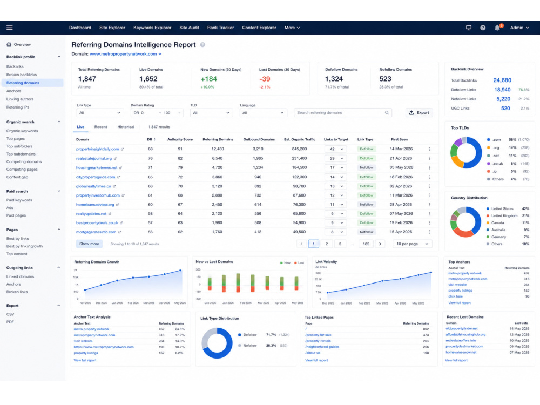Click the United Kingdom orange legend swatch

point(488,216)
